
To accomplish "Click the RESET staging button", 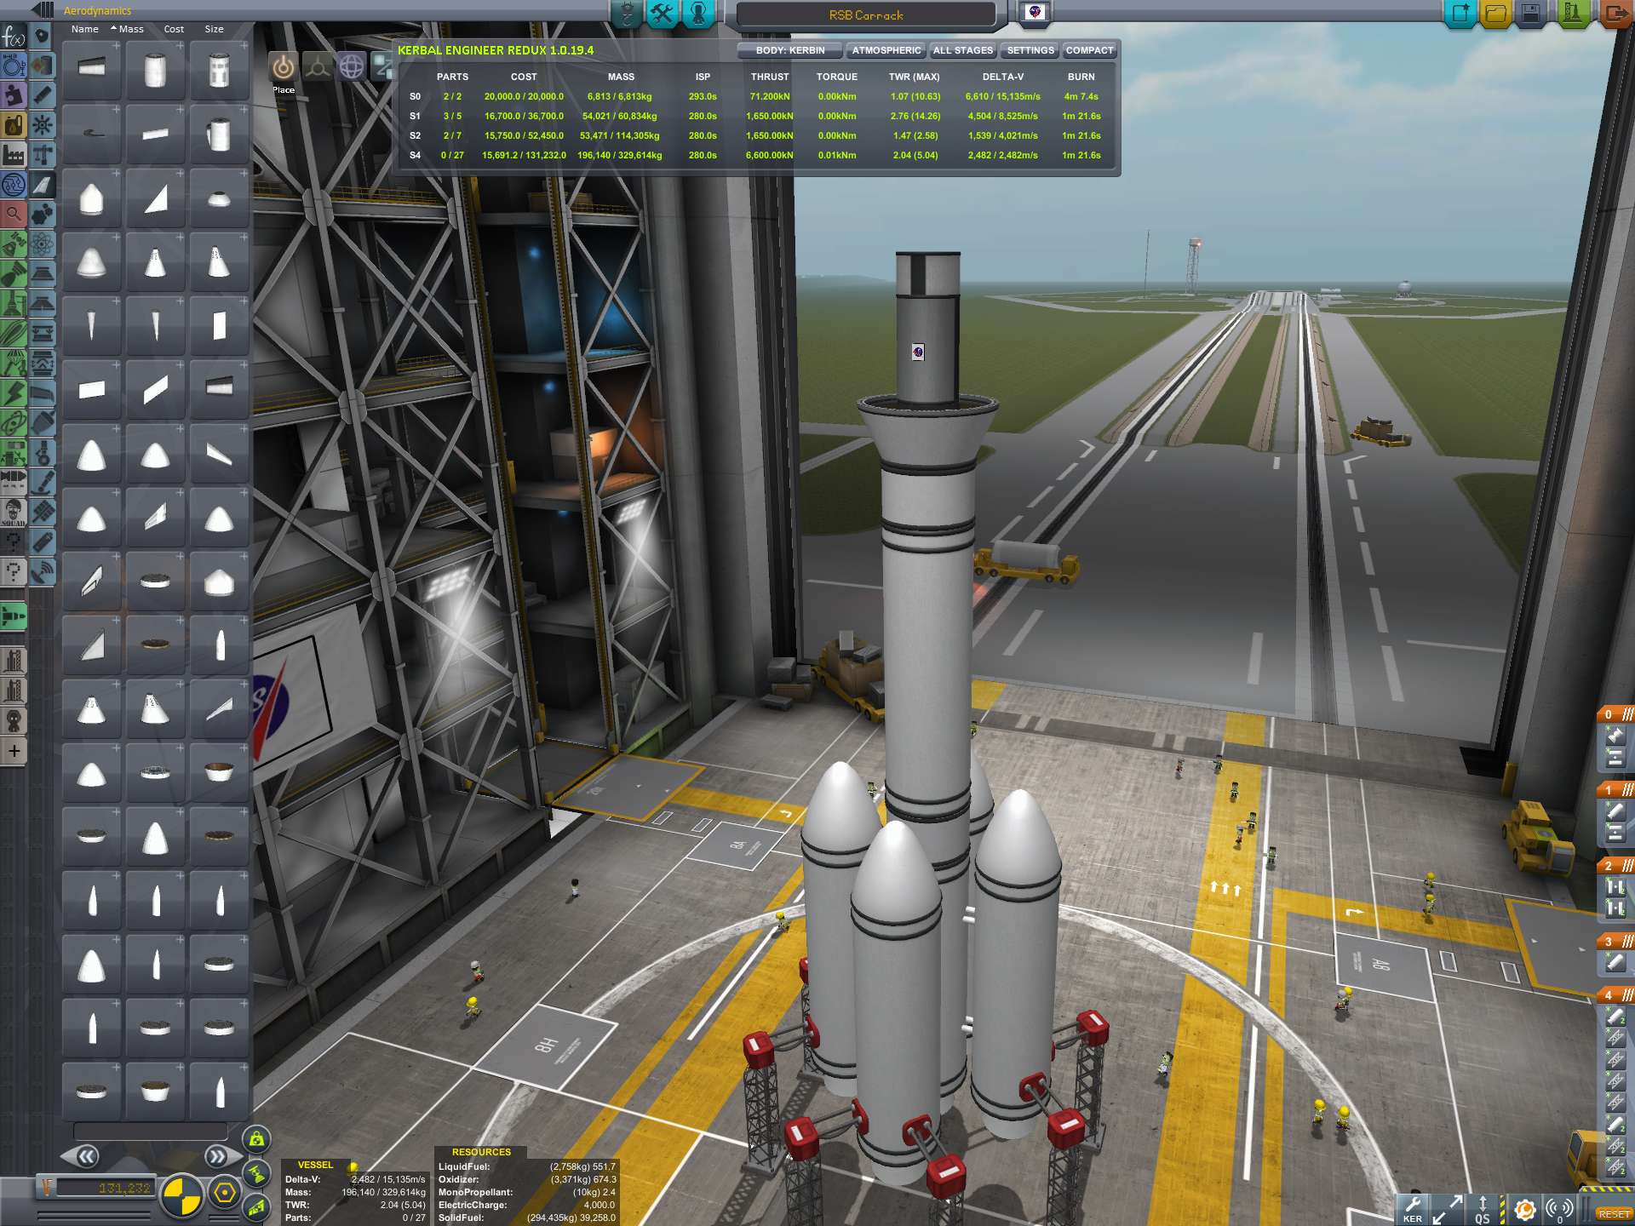I will 1614,1214.
